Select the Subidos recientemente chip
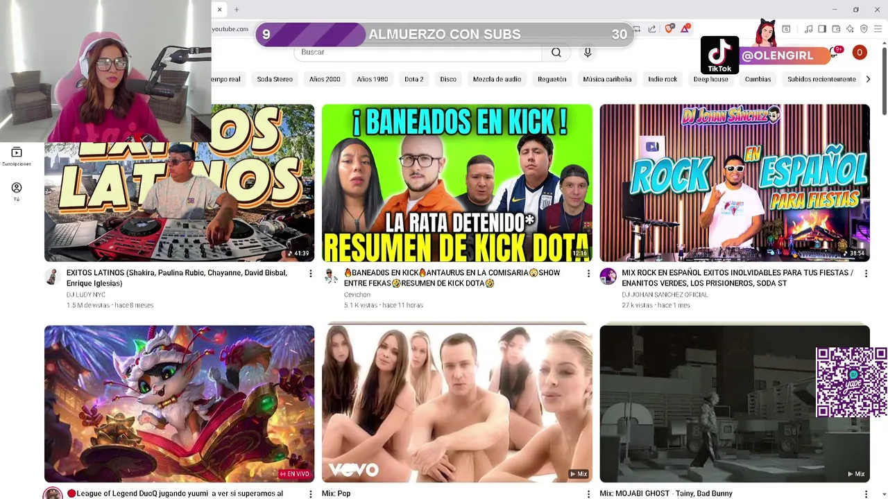 click(821, 79)
